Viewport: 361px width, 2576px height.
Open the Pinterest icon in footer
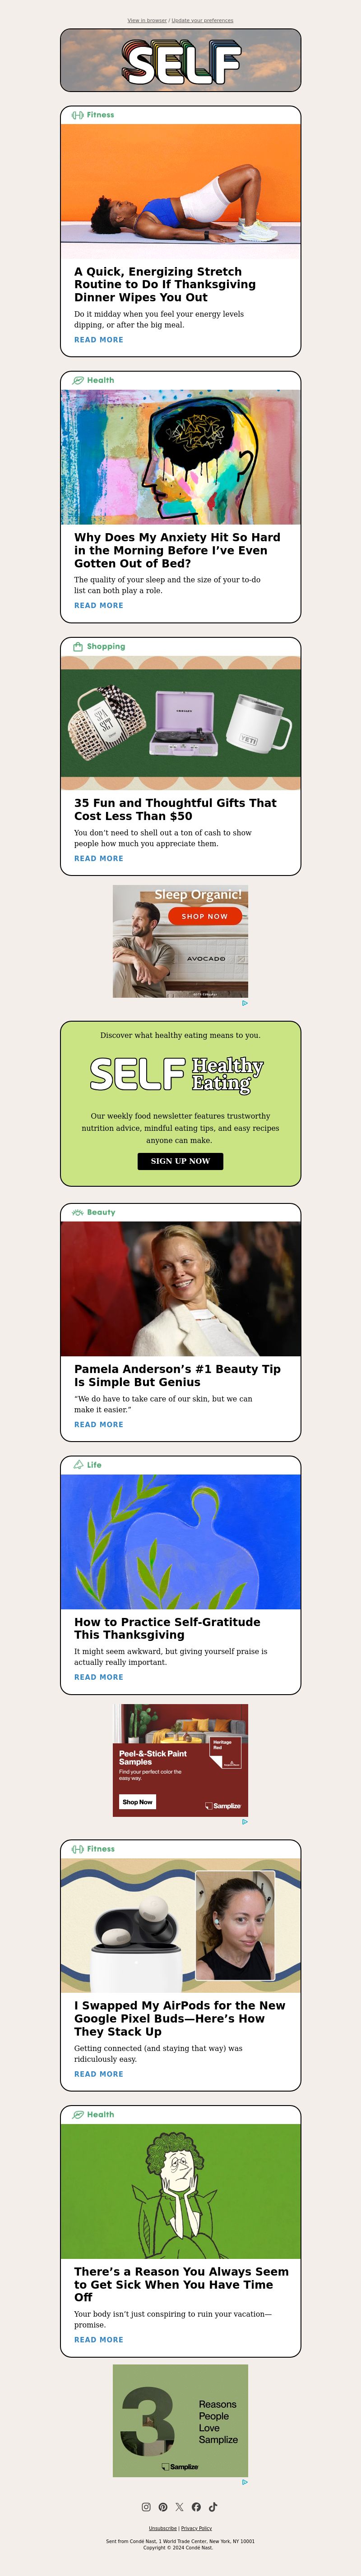163,2507
